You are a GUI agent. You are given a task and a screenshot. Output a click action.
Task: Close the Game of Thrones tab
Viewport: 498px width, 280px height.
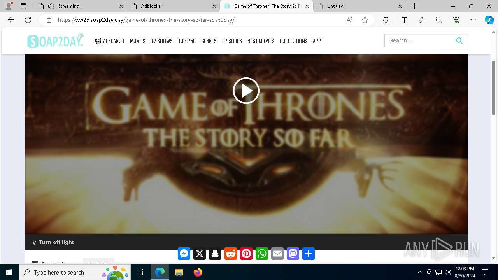(307, 6)
